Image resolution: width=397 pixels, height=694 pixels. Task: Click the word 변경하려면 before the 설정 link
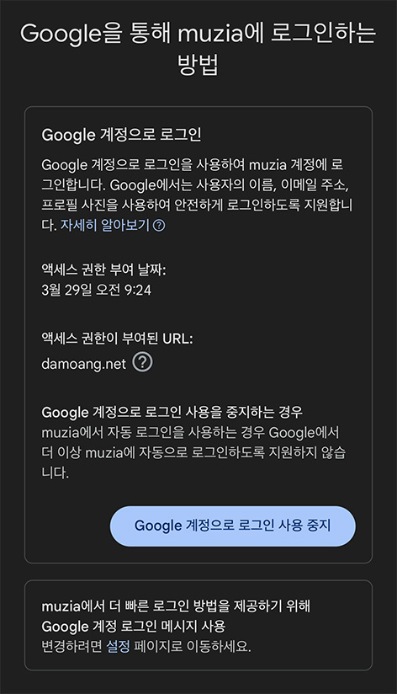coord(72,646)
